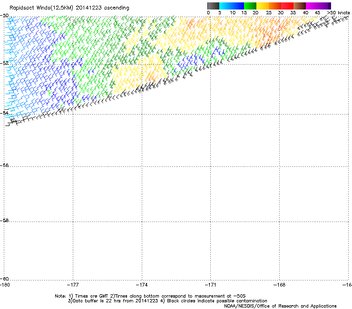Viewport: 352px width, 309px height.
Task: Click the yellow 20-25 knots legend color
Action: 263,6
